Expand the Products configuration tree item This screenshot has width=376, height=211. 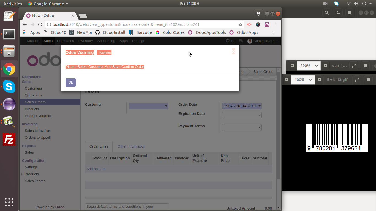click(x=22, y=174)
